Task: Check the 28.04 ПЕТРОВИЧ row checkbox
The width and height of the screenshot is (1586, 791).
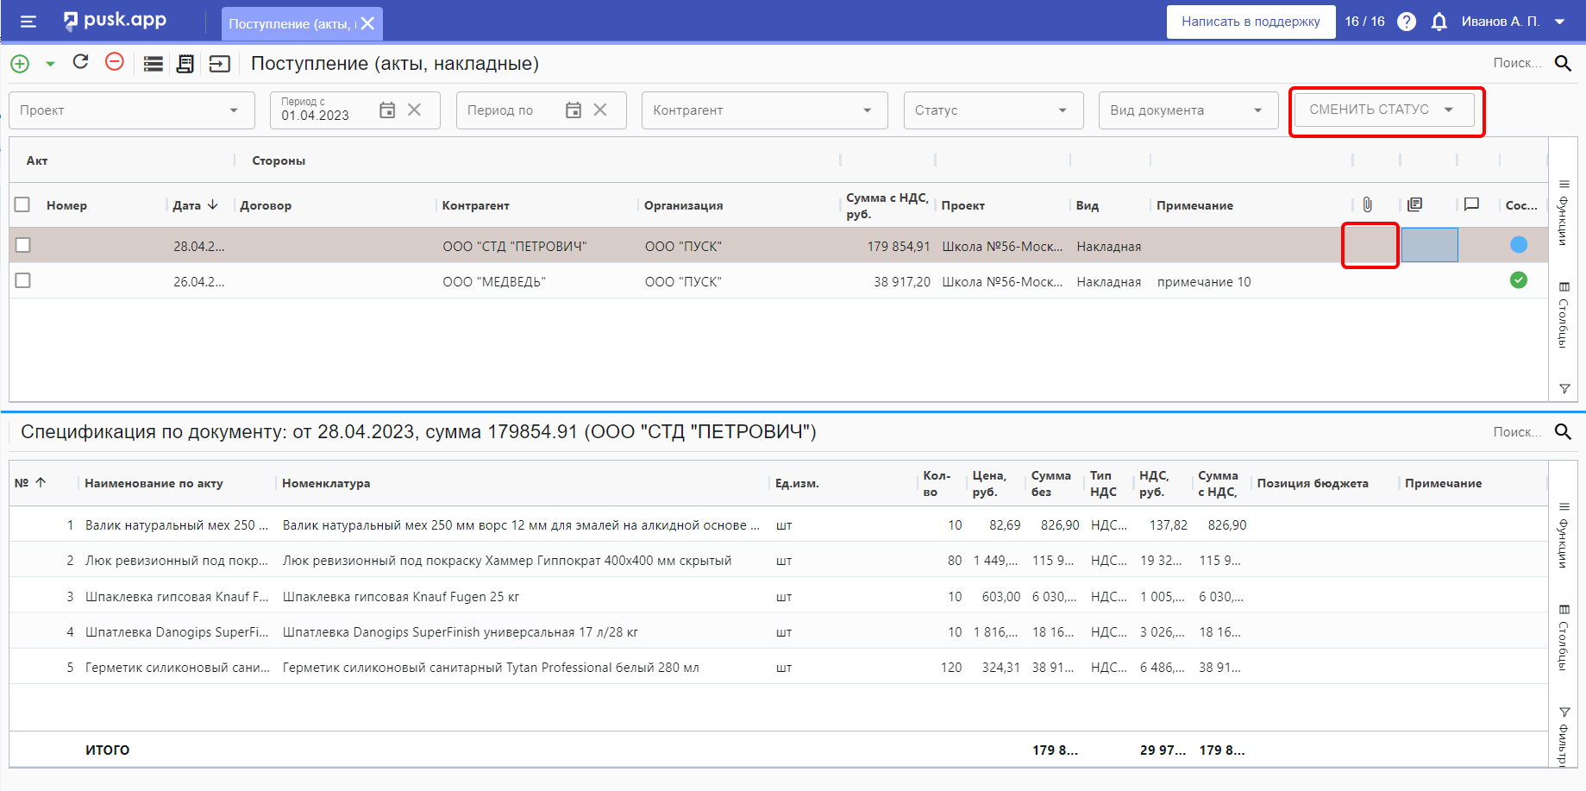Action: (x=22, y=245)
